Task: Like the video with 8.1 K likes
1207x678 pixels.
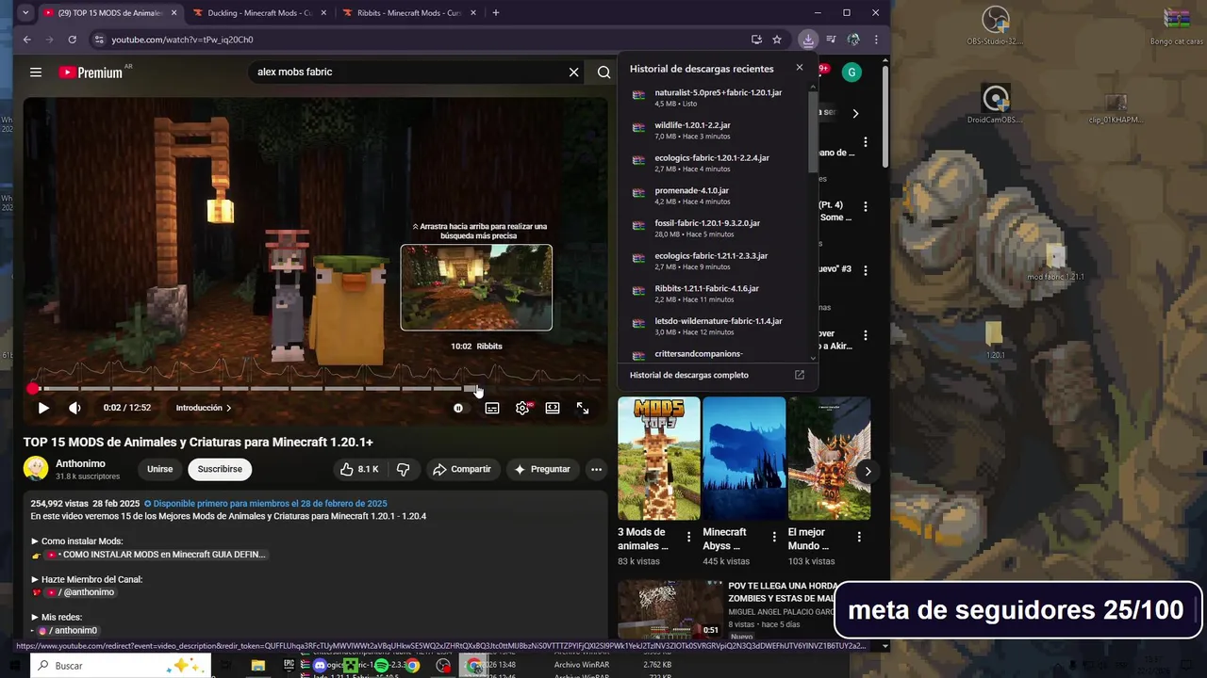Action: pos(359,469)
